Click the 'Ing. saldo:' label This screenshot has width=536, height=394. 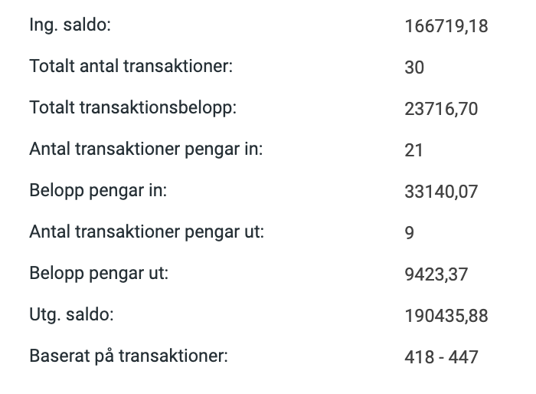click(x=70, y=25)
